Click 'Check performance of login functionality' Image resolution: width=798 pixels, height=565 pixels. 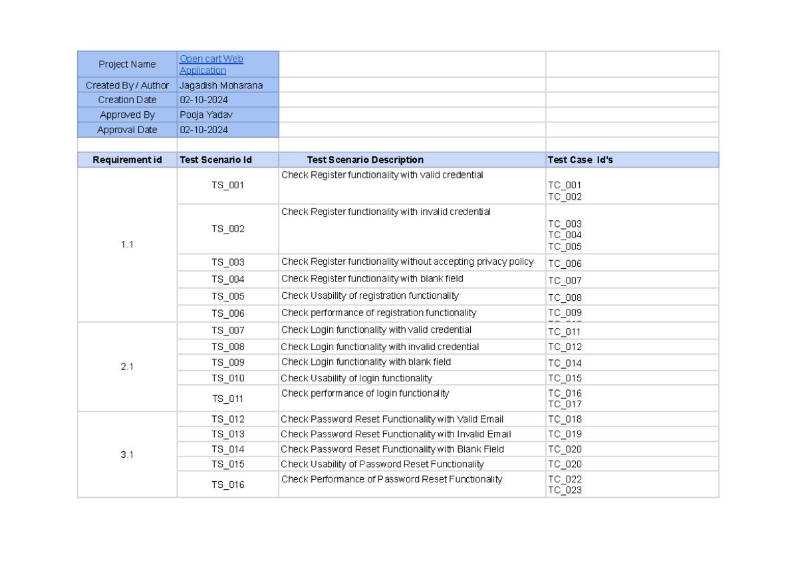point(365,393)
